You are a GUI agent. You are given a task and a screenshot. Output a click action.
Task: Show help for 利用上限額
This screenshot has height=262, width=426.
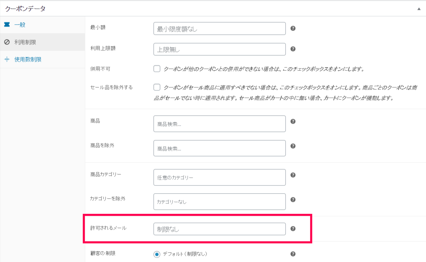pyautogui.click(x=293, y=49)
